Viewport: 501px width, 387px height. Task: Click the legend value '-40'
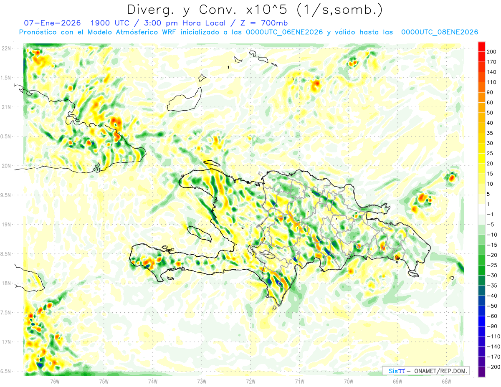pos(492,296)
